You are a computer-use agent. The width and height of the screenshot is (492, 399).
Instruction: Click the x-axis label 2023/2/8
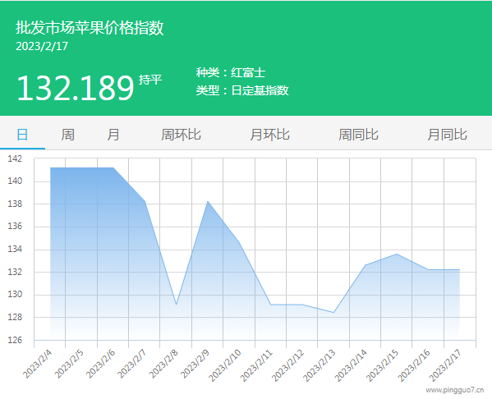pyautogui.click(x=163, y=364)
